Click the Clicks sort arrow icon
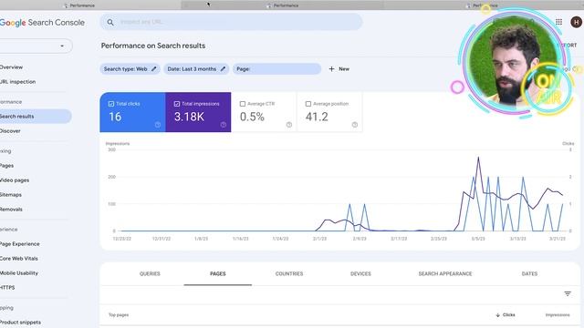584x328 pixels. click(x=498, y=315)
